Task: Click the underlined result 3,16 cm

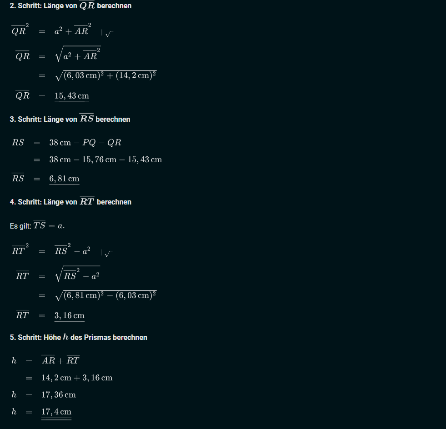Action: coord(70,315)
